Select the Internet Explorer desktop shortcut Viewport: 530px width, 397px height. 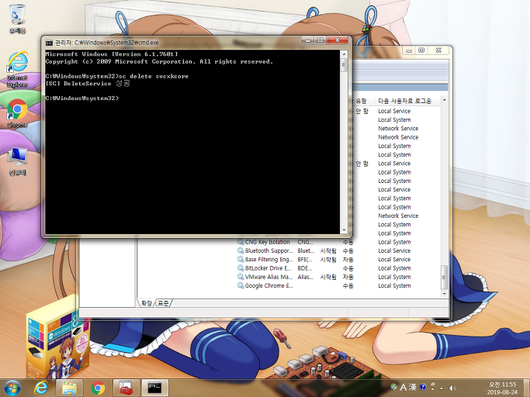(17, 69)
